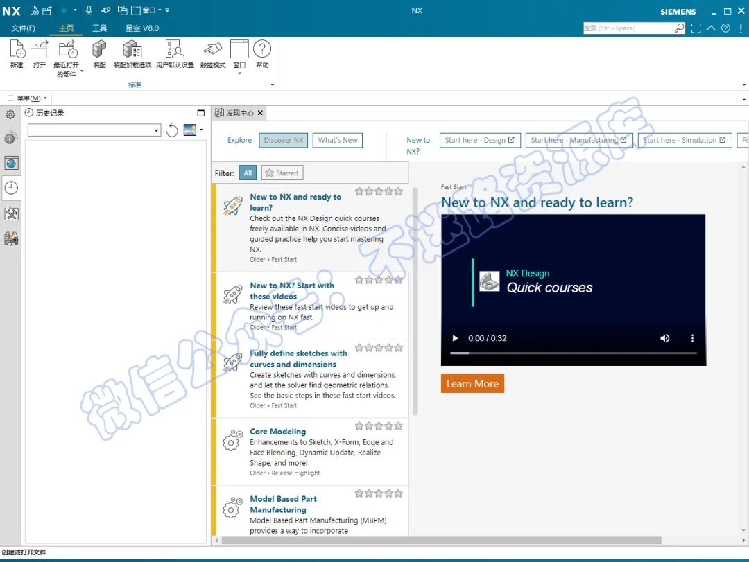The image size is (749, 562).
Task: Click the article list vertical scrollbar
Action: (x=415, y=301)
